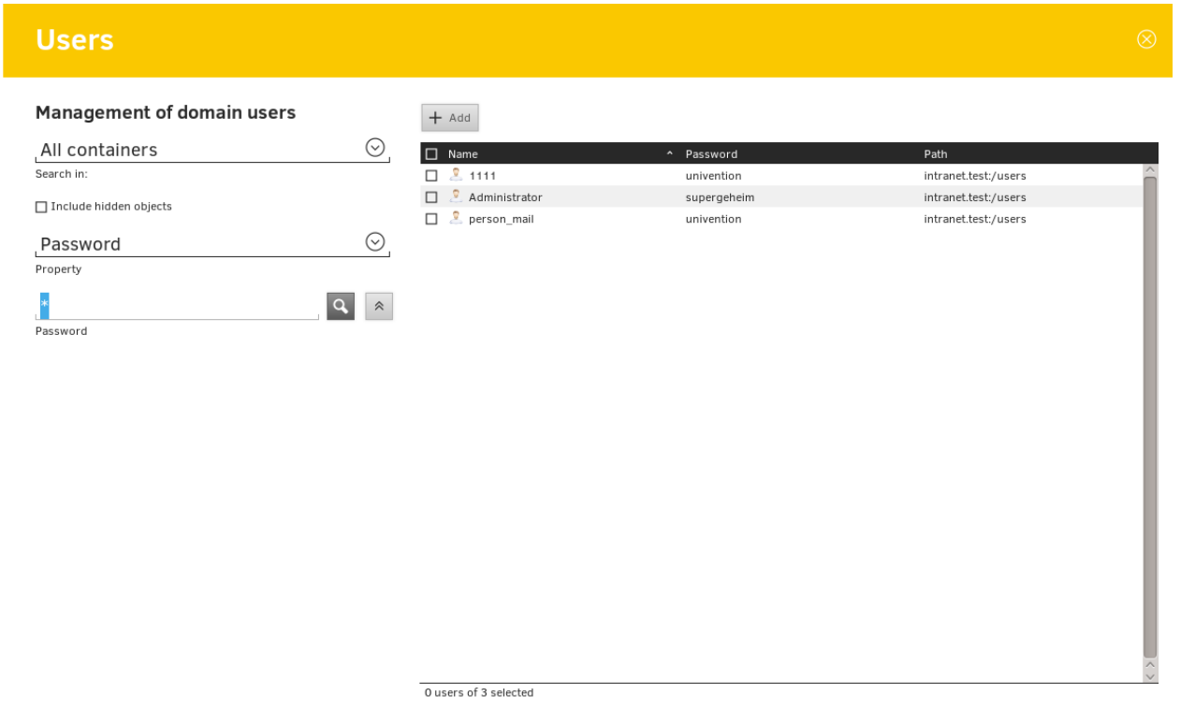Click the user icon next to 1111
The image size is (1180, 710).
tap(456, 175)
